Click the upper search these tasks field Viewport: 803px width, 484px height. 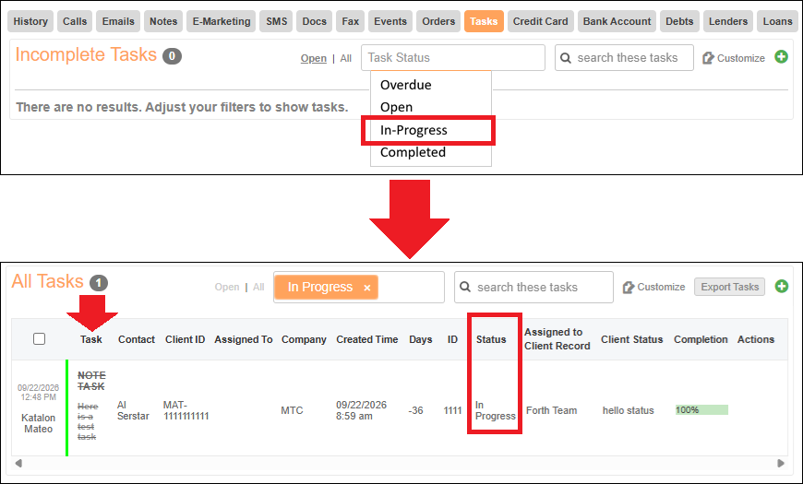[x=624, y=57]
